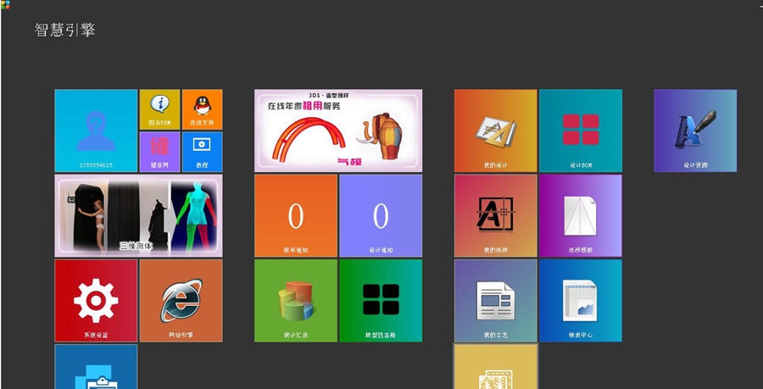Click the 智慧引擎 title text
763x389 pixels.
click(64, 31)
